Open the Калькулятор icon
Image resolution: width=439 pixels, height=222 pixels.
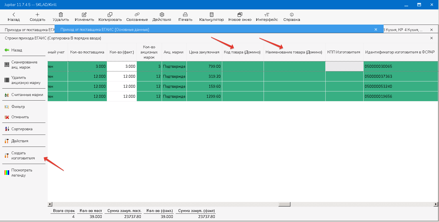click(212, 14)
